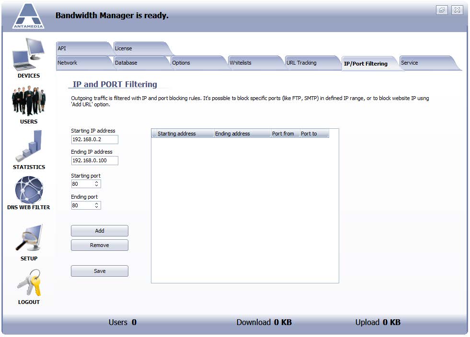Focus the Starting IP address field
The width and height of the screenshot is (470, 337).
click(x=95, y=139)
